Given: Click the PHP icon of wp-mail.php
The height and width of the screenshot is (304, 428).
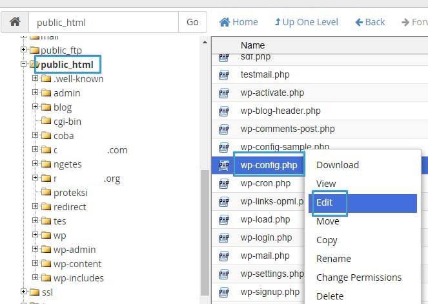Looking at the screenshot, I should point(224,256).
